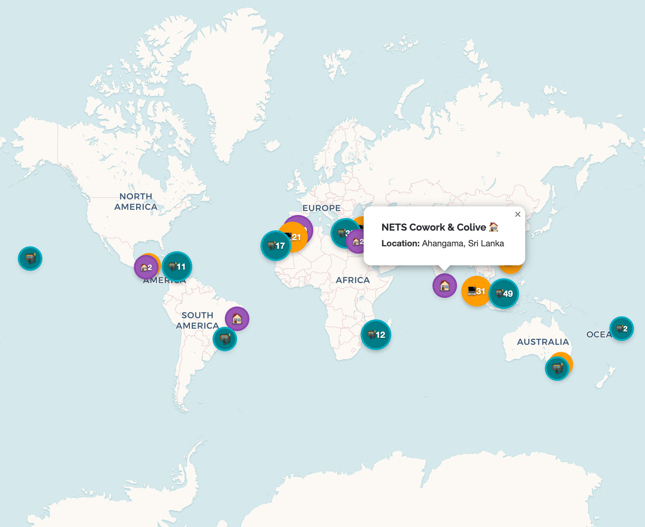
Task: Open the orange laptop cluster labeled 31
Action: (475, 291)
